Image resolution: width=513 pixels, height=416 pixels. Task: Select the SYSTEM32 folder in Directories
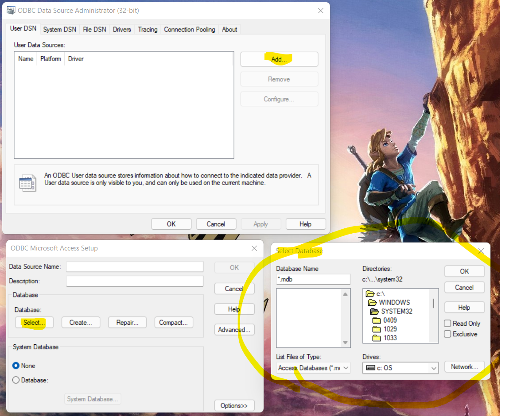pyautogui.click(x=391, y=311)
